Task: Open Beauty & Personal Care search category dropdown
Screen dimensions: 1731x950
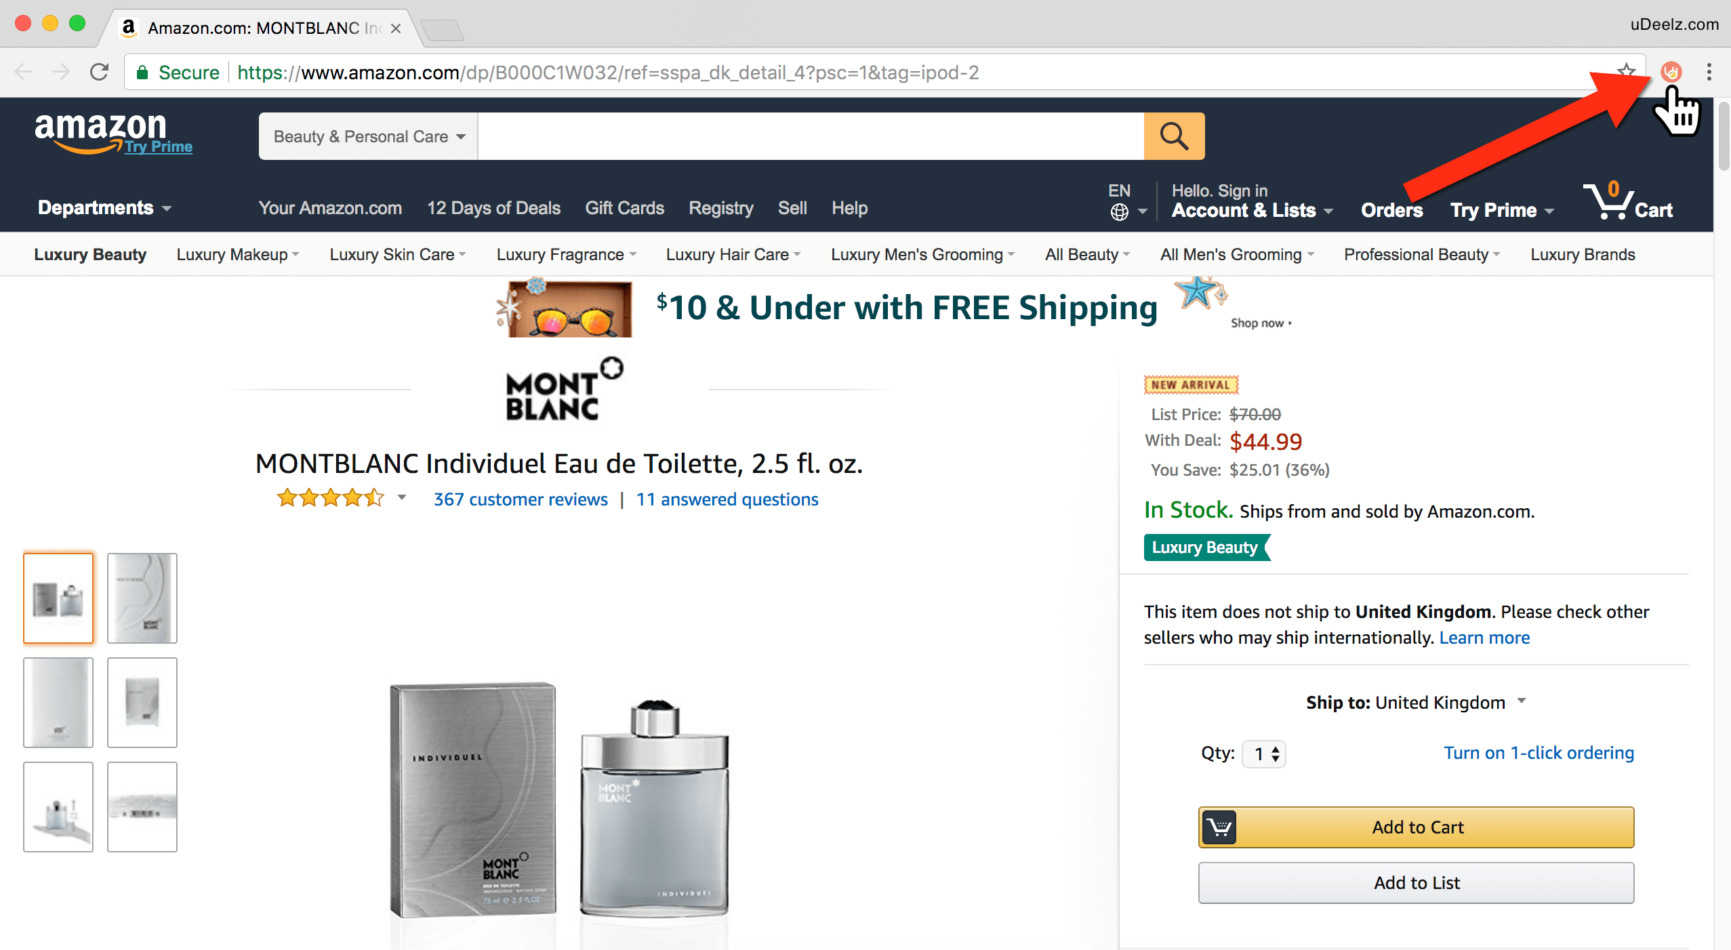Action: (x=369, y=136)
